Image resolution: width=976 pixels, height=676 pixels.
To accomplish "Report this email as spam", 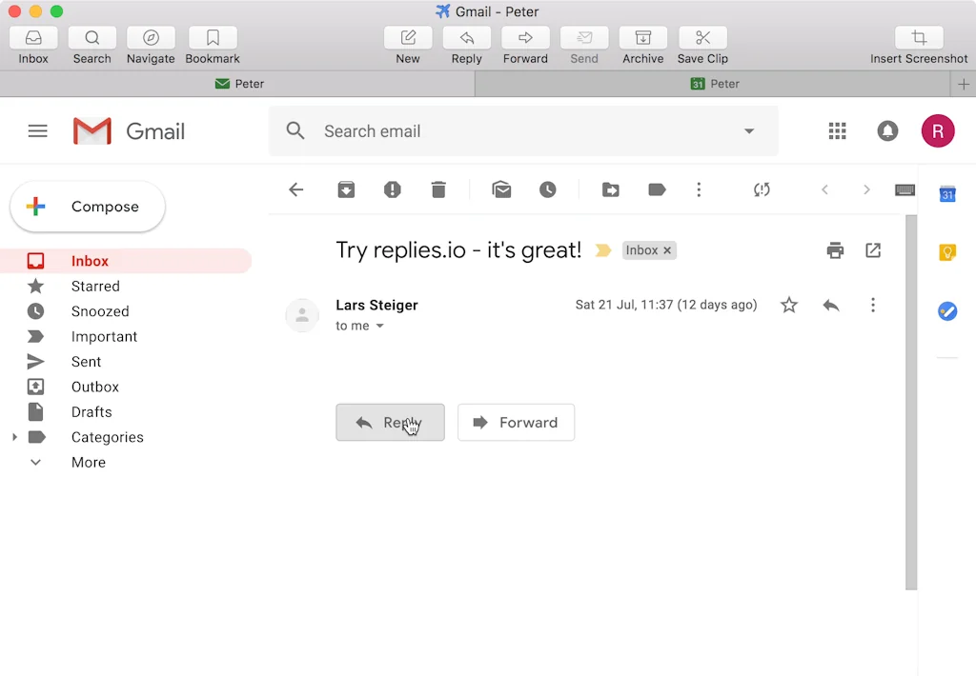I will coord(392,189).
